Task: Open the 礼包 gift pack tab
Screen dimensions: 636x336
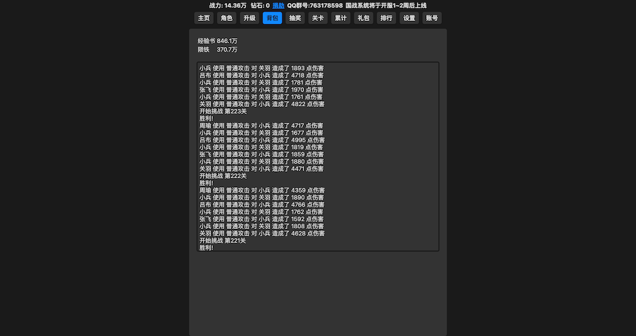Action: point(364,18)
